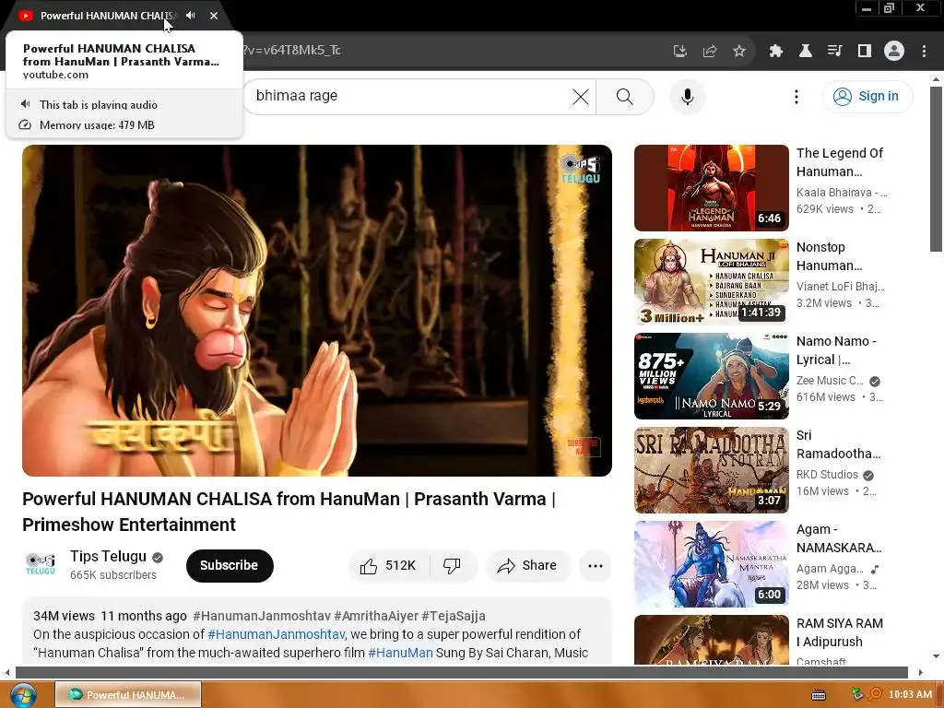This screenshot has width=944, height=708.
Task: Open Tips Telugu channel avatar
Action: click(41, 565)
